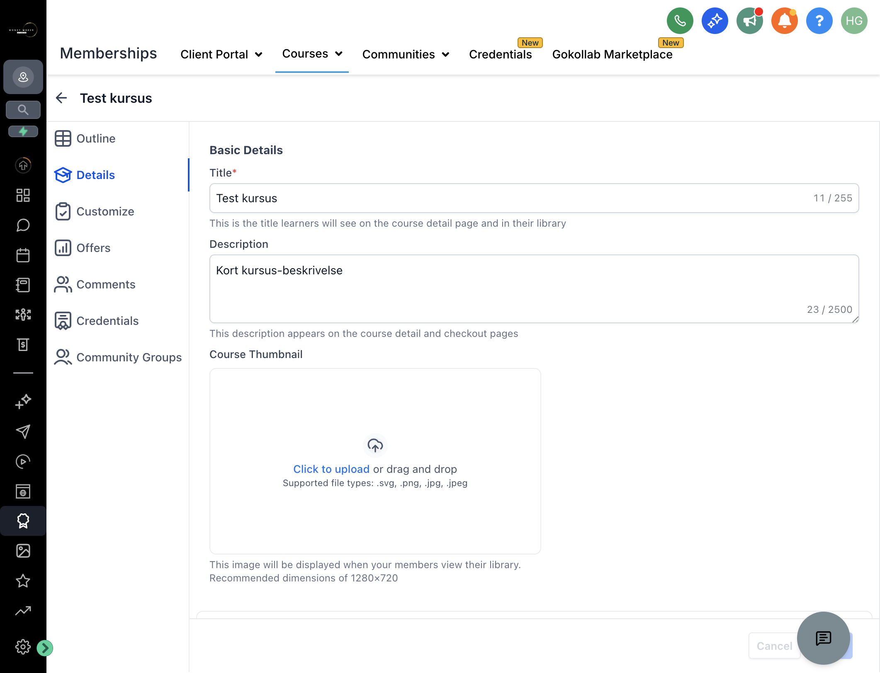Open the HG user avatar menu
Viewport: 880px width, 673px height.
(854, 21)
